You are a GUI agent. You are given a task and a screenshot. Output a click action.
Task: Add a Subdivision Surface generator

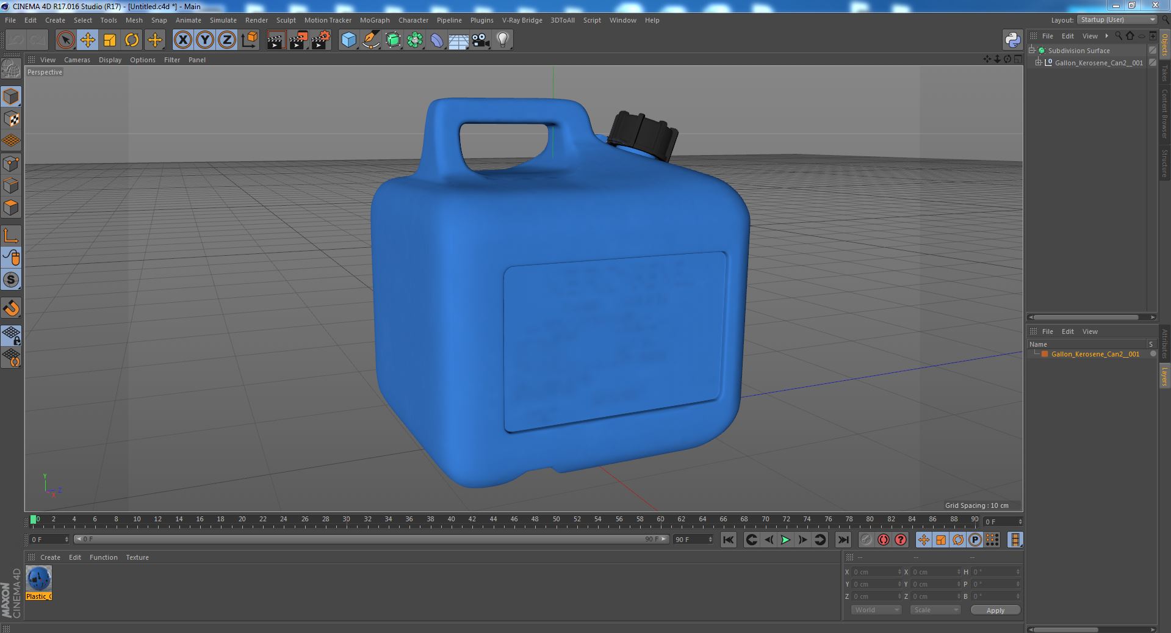click(x=393, y=40)
